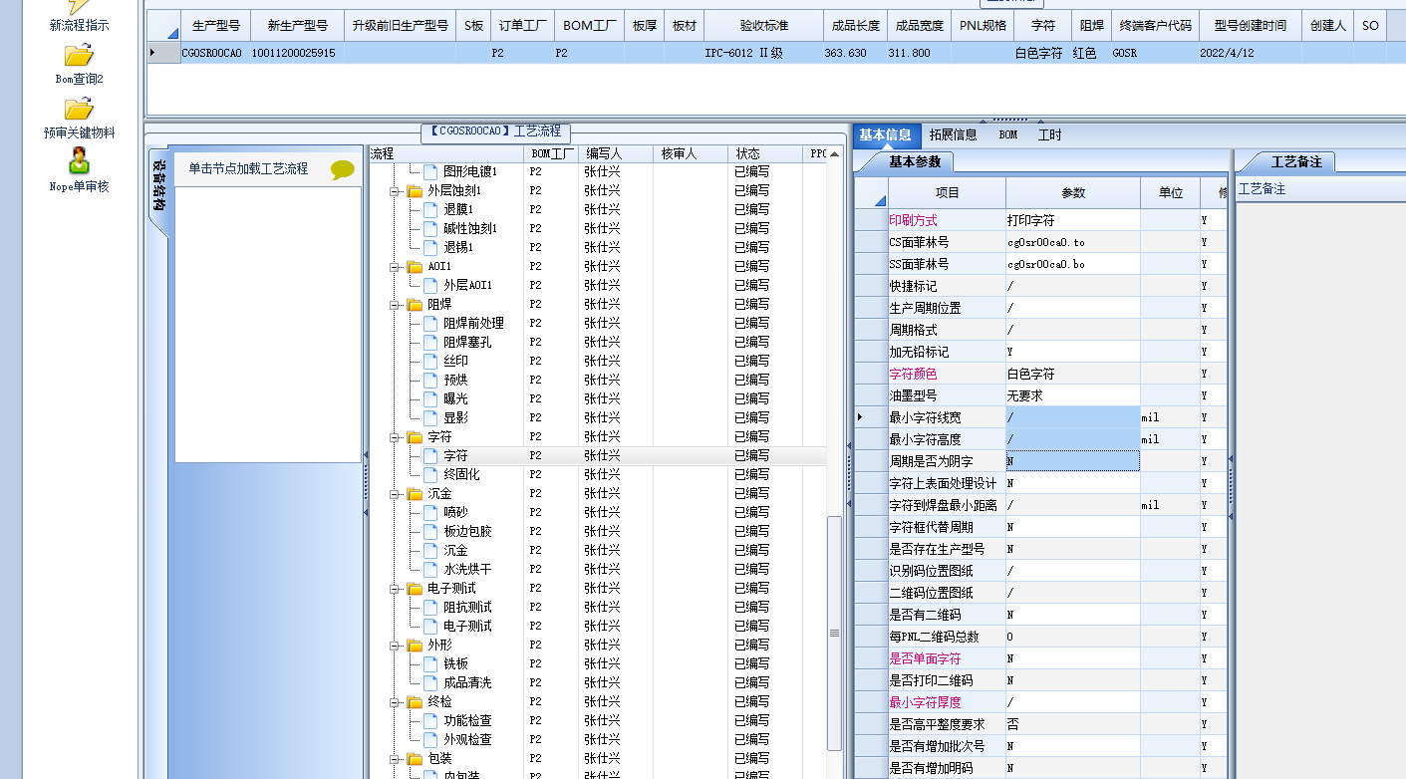Select the 碱性蚀刻1 process node
1406x779 pixels.
pos(470,228)
